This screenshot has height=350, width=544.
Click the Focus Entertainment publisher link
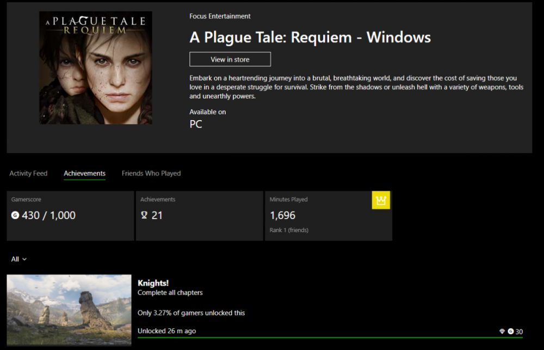pos(220,16)
